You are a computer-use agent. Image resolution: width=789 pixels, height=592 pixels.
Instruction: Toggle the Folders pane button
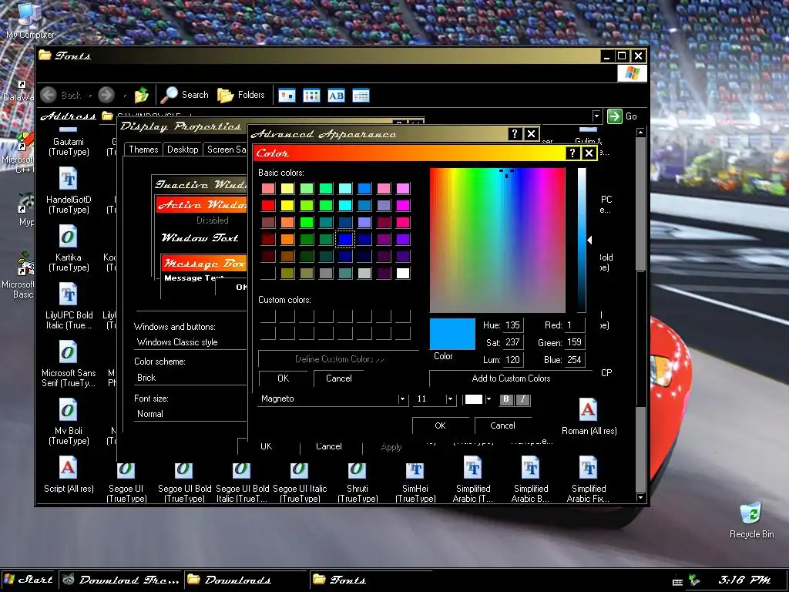(x=241, y=95)
